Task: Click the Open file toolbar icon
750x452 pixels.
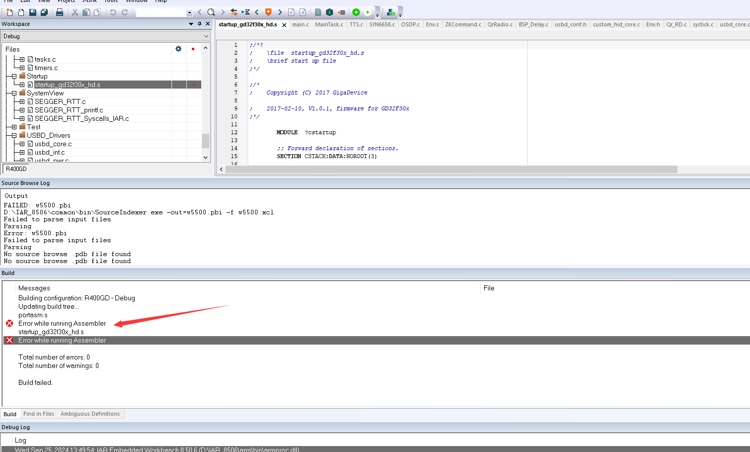Action: pos(21,12)
